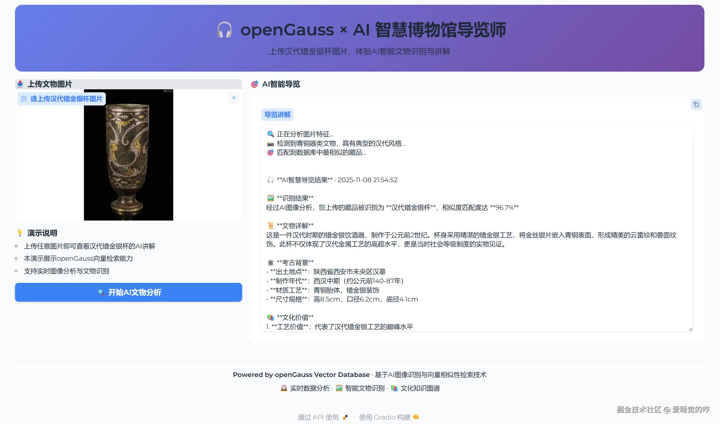
Task: Click the plug icon next to 通过 API 使用
Action: click(345, 417)
